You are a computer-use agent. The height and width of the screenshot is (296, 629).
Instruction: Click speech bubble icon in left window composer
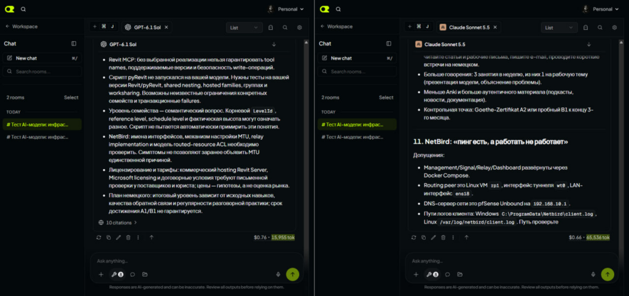[x=133, y=275]
